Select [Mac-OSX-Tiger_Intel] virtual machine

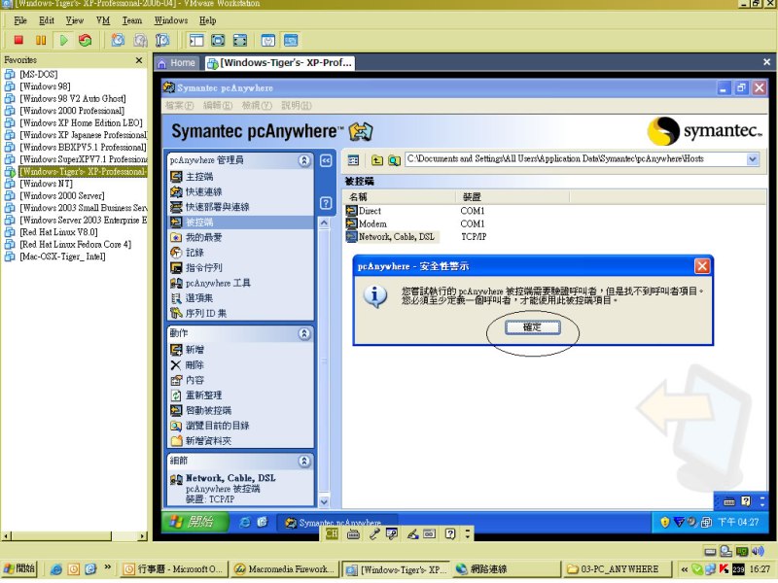(x=62, y=257)
